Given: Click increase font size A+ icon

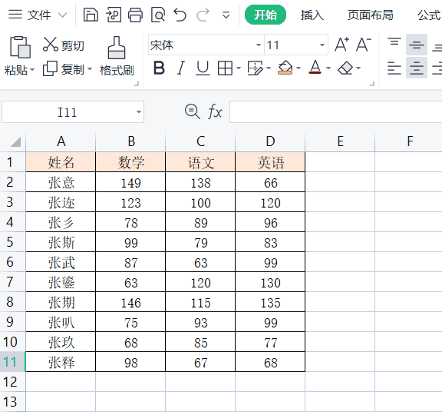Looking at the screenshot, I should coord(341,45).
